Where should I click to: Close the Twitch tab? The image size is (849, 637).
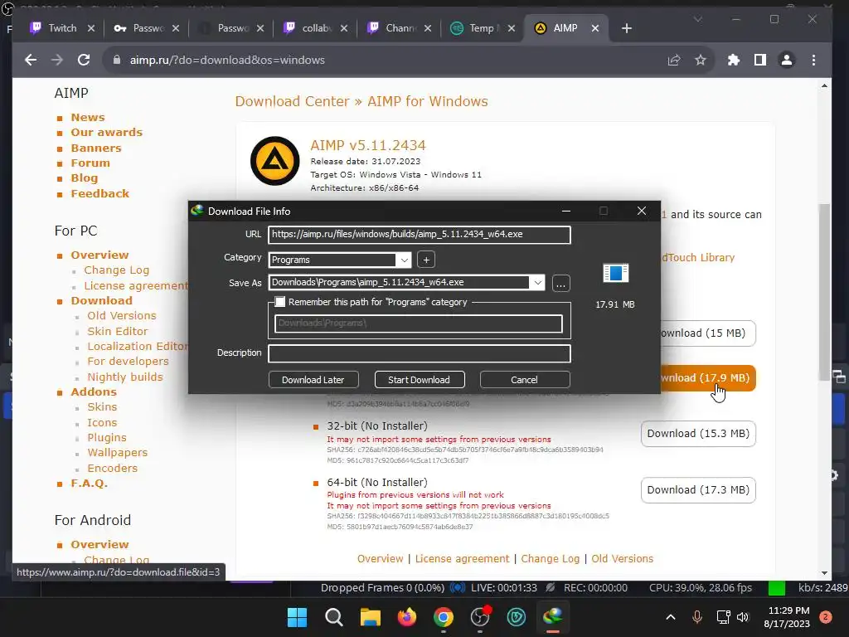coord(91,28)
